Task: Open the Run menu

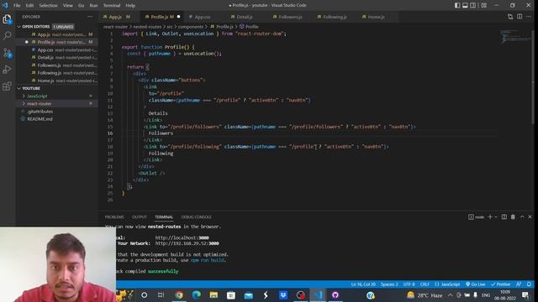Action: point(93,6)
